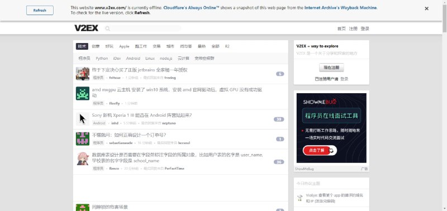
Task: Click the search magnifier icon
Action: pos(107,28)
